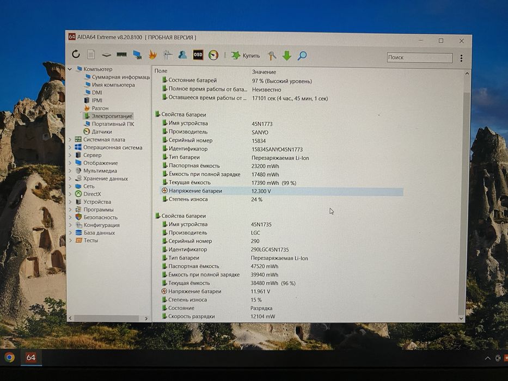Expand the Сервер tree node

click(70, 155)
